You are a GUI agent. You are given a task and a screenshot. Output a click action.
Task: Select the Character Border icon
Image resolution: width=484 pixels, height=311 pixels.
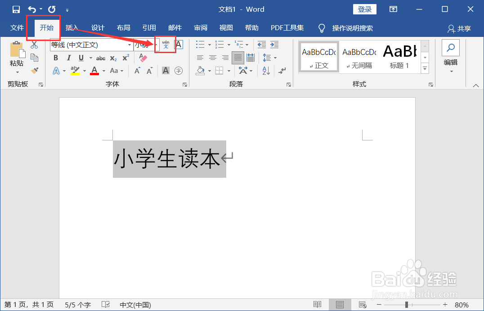click(179, 45)
